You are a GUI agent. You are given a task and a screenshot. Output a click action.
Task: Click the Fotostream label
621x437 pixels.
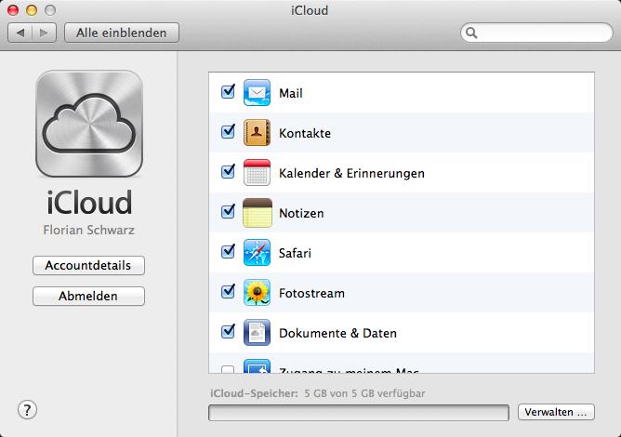[311, 293]
